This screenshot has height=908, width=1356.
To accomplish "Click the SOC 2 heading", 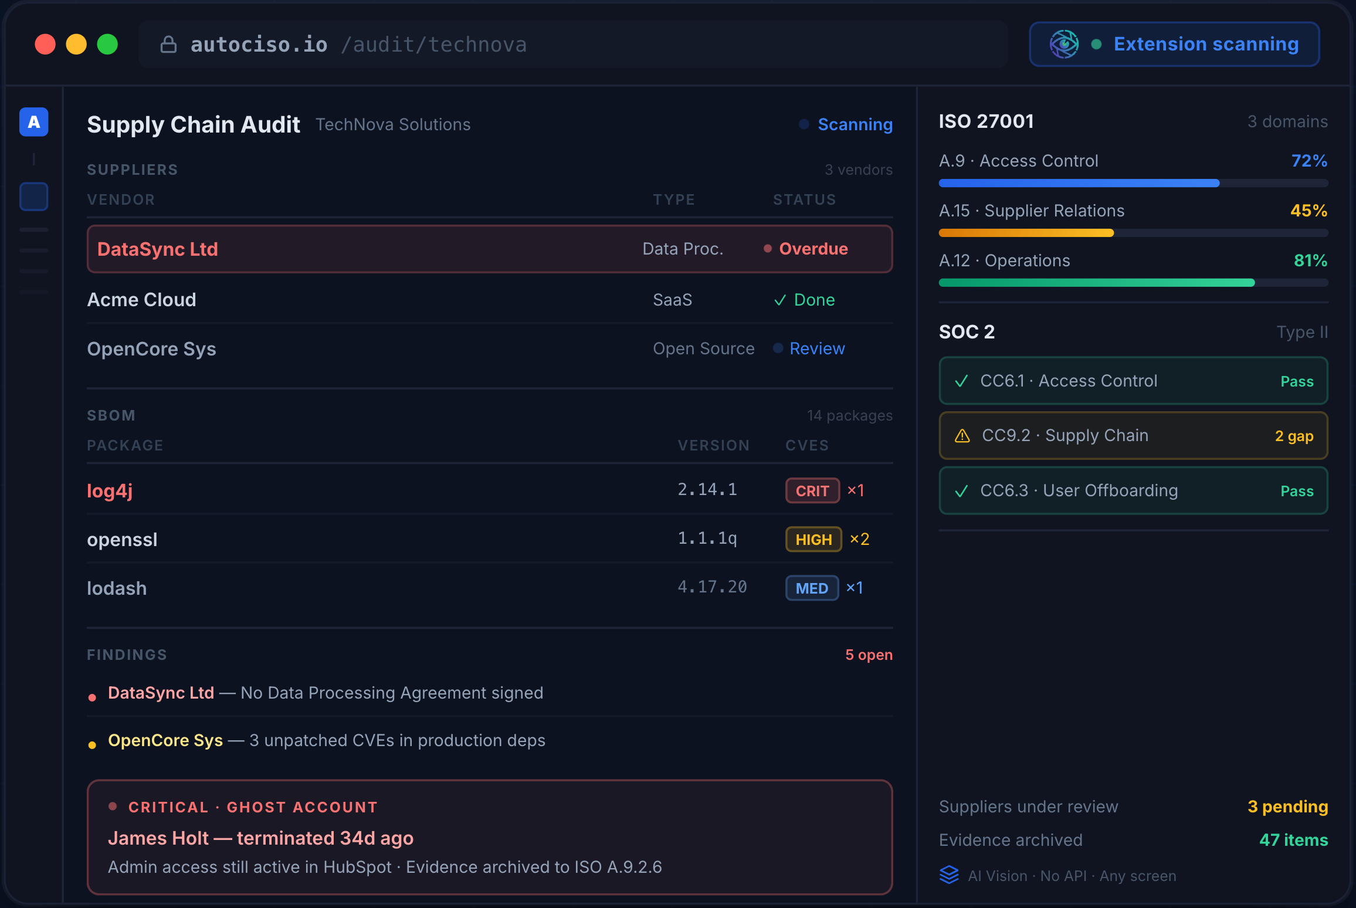I will click(967, 331).
